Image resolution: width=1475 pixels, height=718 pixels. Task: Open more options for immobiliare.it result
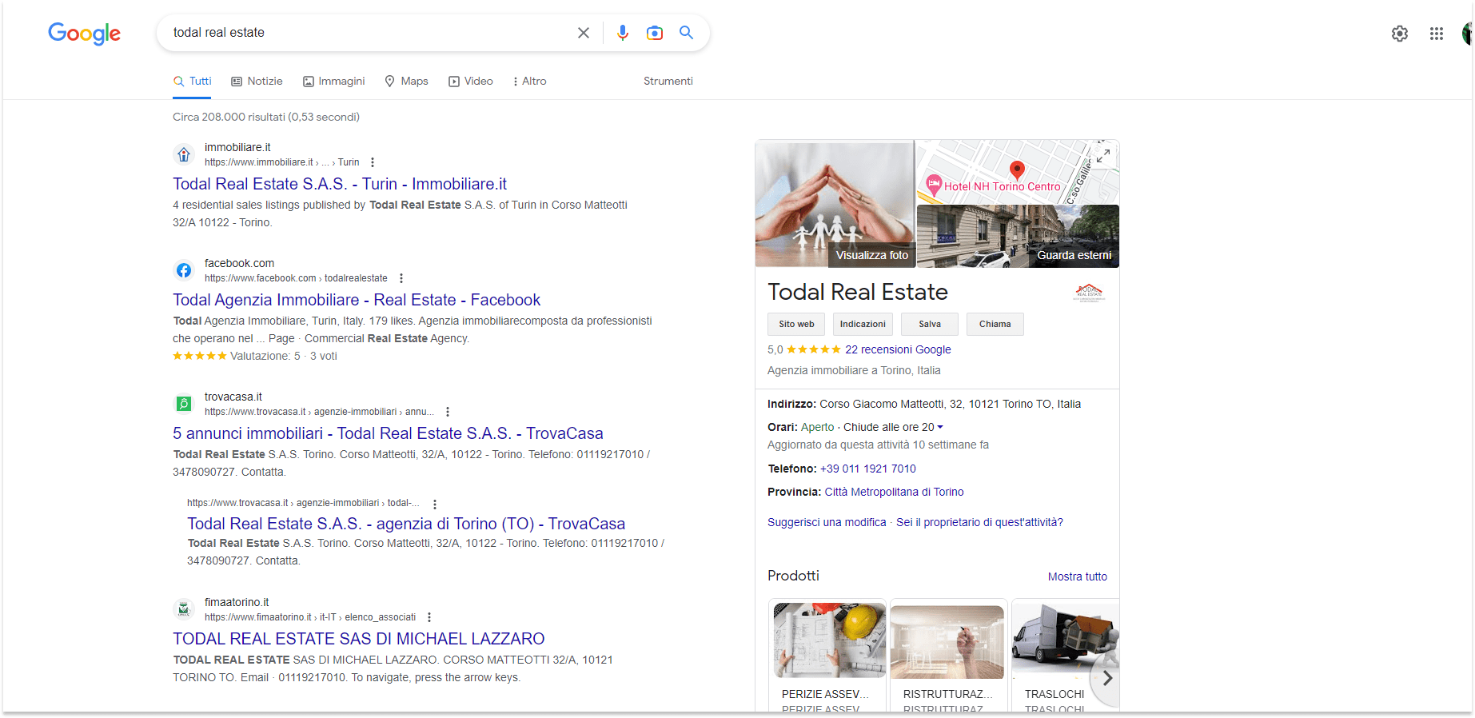[x=373, y=162]
